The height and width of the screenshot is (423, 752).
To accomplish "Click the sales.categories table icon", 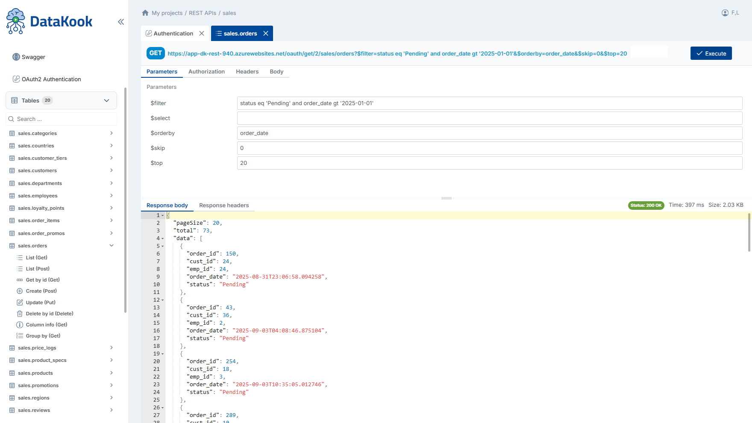I will tap(12, 133).
